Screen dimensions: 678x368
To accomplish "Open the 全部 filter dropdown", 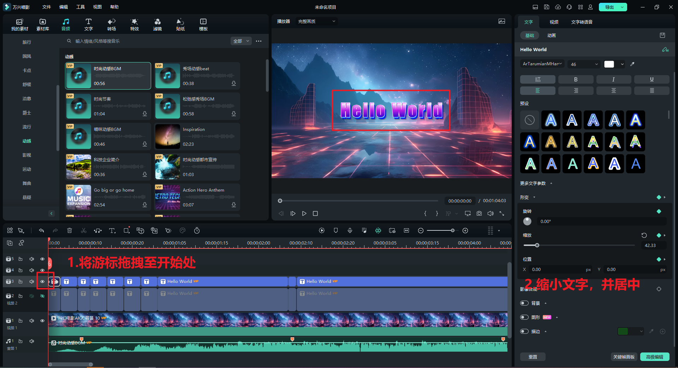I will click(241, 41).
